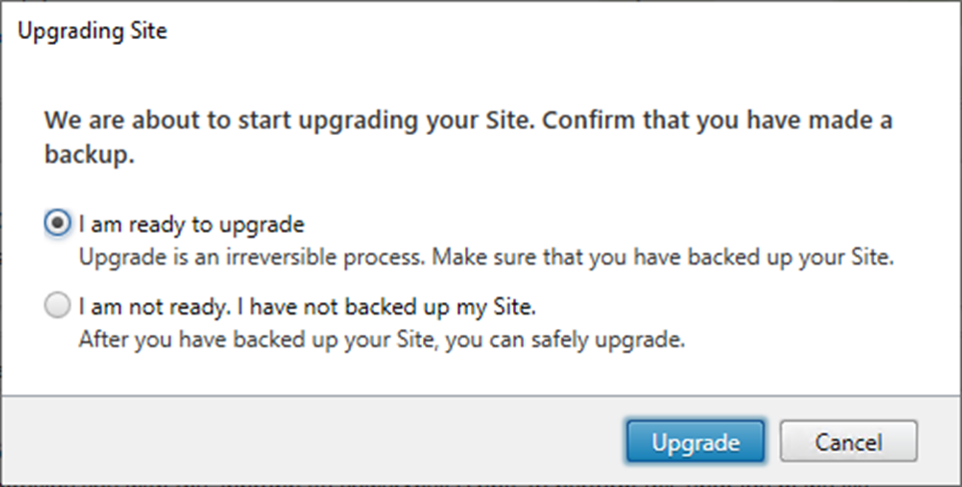The image size is (962, 487).
Task: Choose the "I am not ready" radio button
Action: point(57,305)
